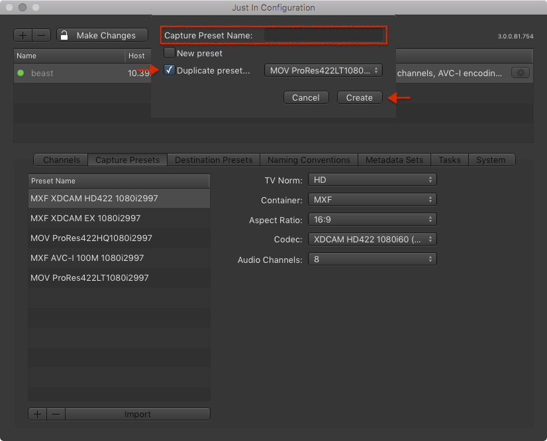
Task: Open the gear settings for beast host
Action: [521, 73]
